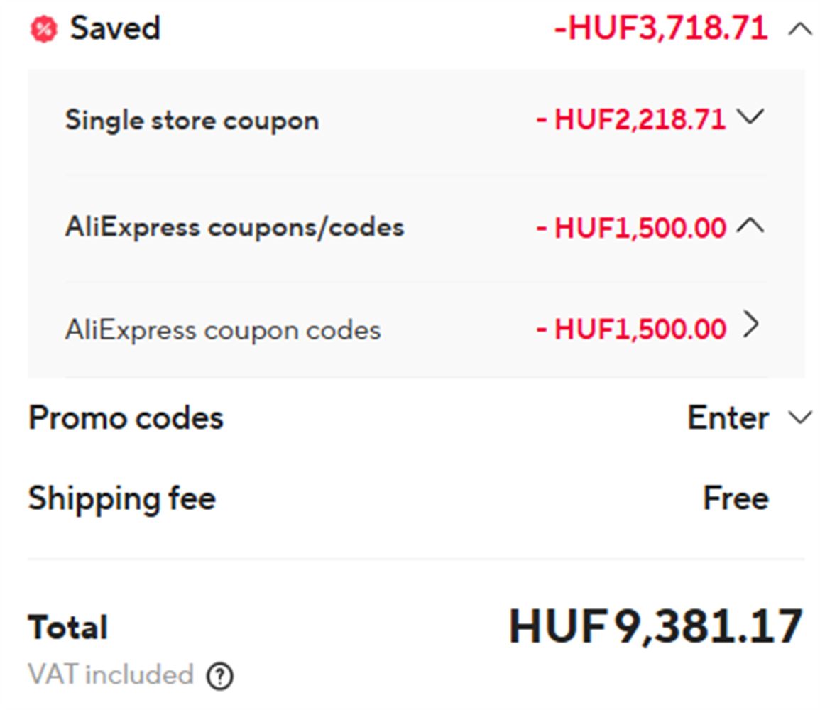Screen dimensions: 820x710
Task: Select the AliExpress coupons/codes label
Action: point(234,228)
